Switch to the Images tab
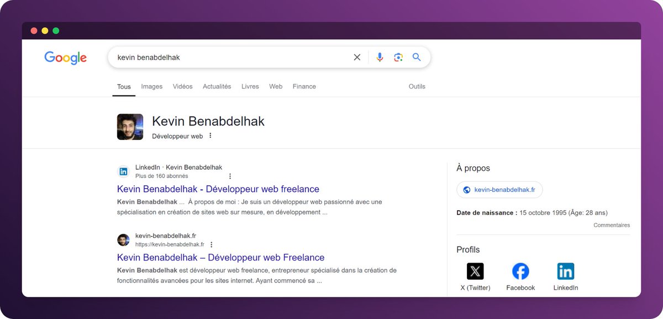 tap(152, 86)
